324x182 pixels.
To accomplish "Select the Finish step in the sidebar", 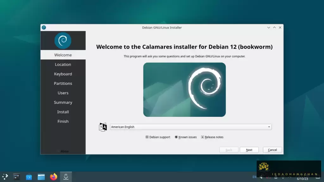I will 63,122.
